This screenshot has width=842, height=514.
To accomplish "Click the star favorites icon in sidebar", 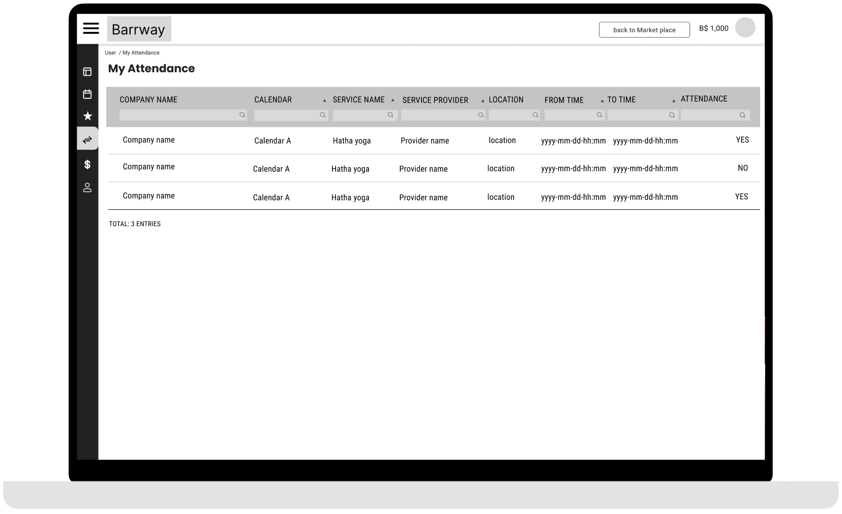I will click(x=87, y=116).
